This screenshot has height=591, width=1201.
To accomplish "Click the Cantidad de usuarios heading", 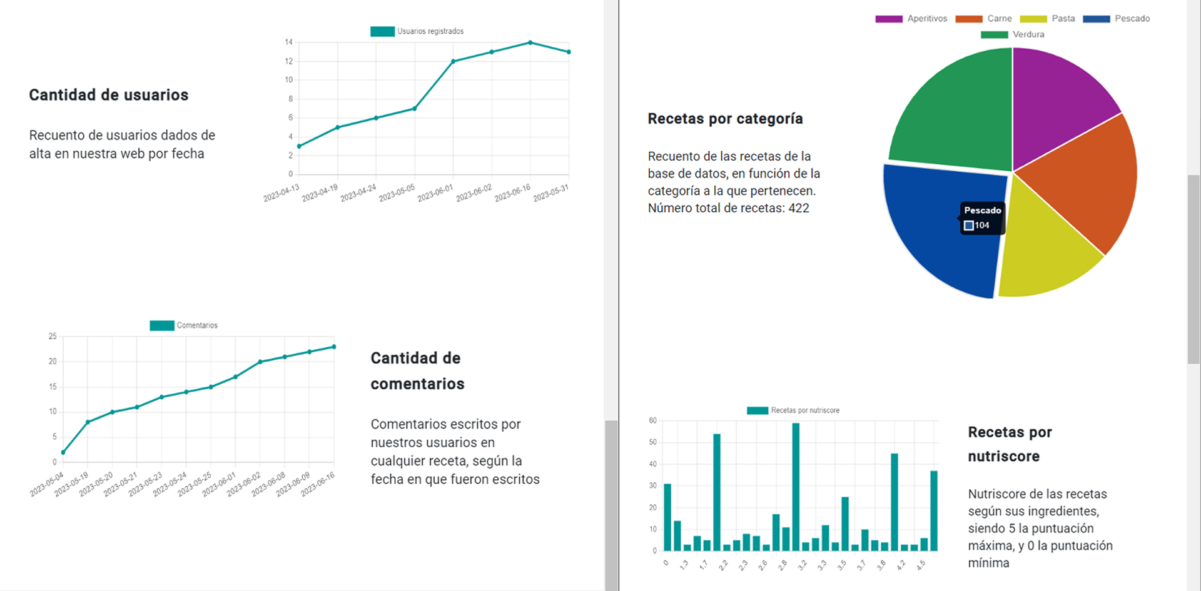I will click(109, 95).
